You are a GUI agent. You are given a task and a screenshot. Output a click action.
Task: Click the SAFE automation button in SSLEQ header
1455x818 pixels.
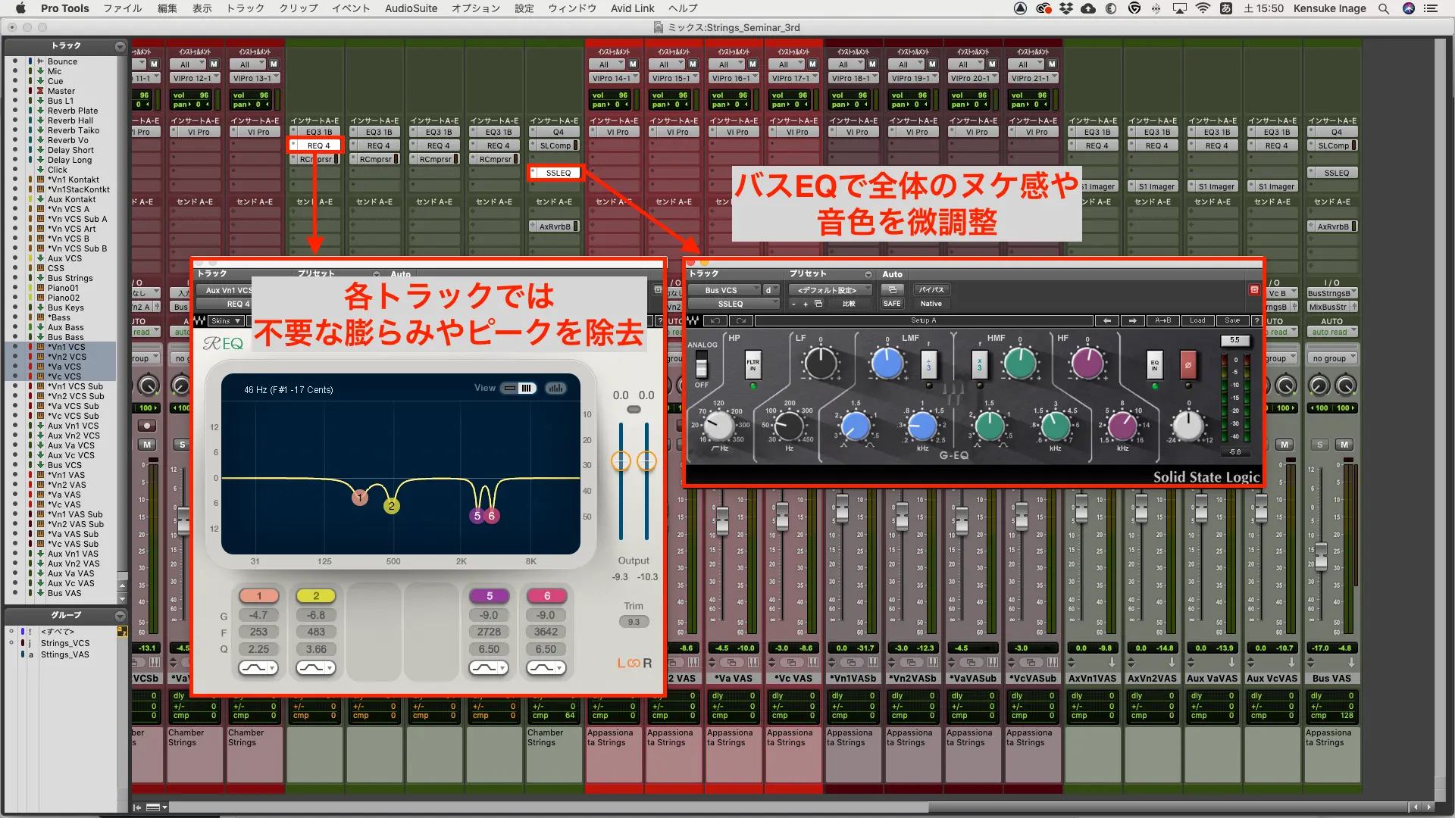click(x=892, y=304)
